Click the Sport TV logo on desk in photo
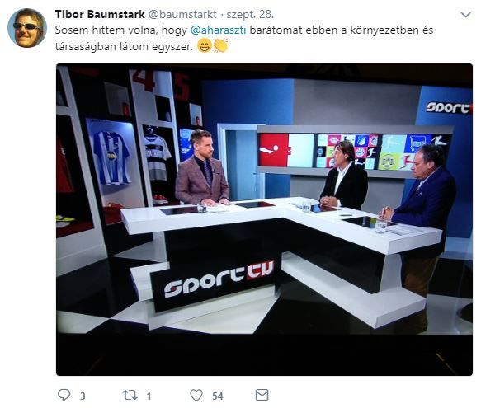Screen dimensions: 481x408 [x=219, y=279]
